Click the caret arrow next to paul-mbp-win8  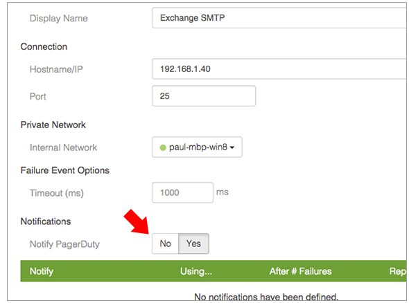click(232, 147)
